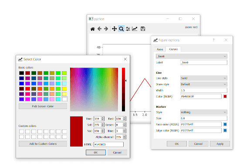
Task: Click the Face color (RGBA) text field
Action: pos(201,124)
